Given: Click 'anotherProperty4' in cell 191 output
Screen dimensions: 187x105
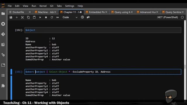Looking at the screenshot, I should coord(37,92).
